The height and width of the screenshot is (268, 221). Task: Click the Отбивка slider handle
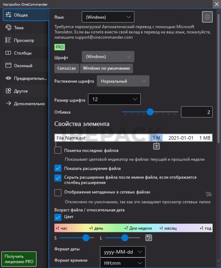150,112
